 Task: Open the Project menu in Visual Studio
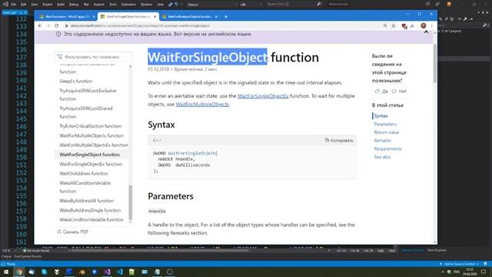click(48, 5)
